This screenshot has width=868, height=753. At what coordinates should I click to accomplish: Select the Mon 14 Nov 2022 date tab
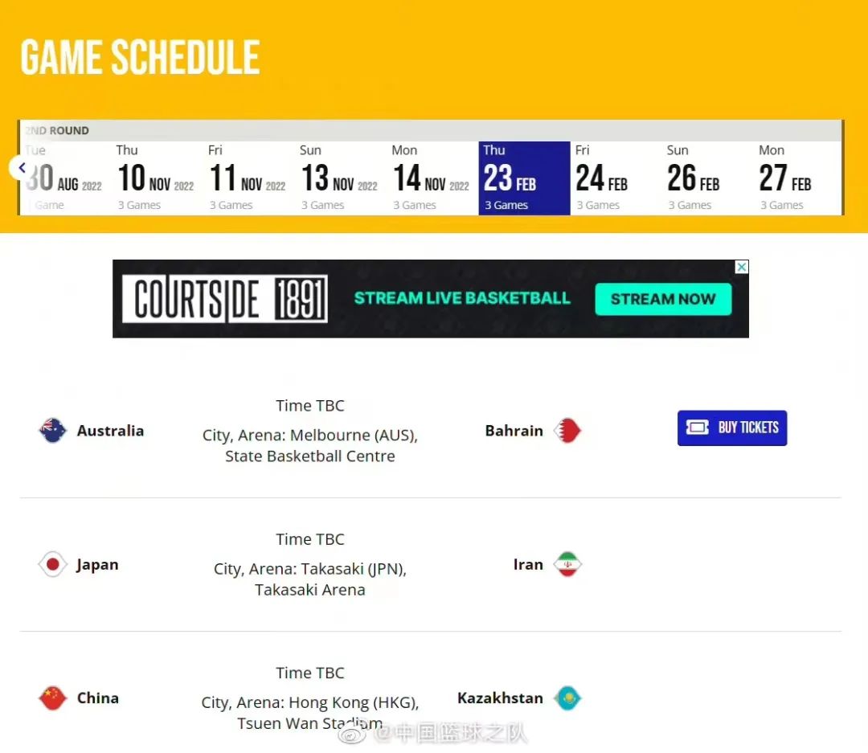tap(432, 178)
